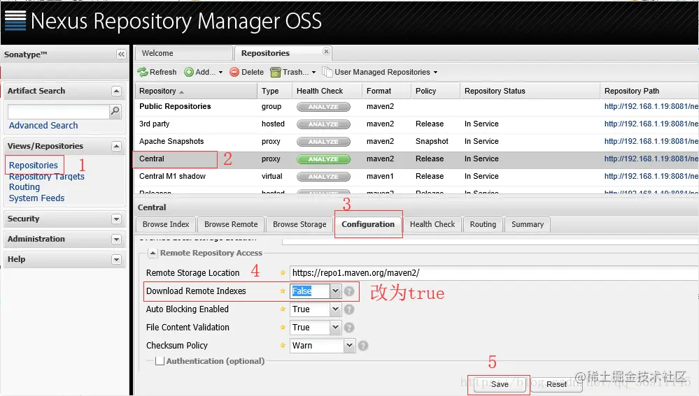This screenshot has height=396, width=699.
Task: Open User Managed Repositories menu
Action: pos(380,72)
